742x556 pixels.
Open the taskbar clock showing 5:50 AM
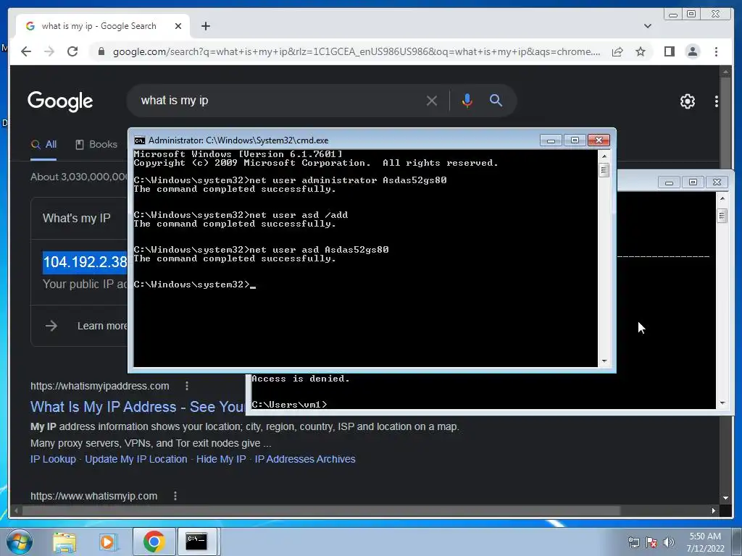click(x=705, y=542)
